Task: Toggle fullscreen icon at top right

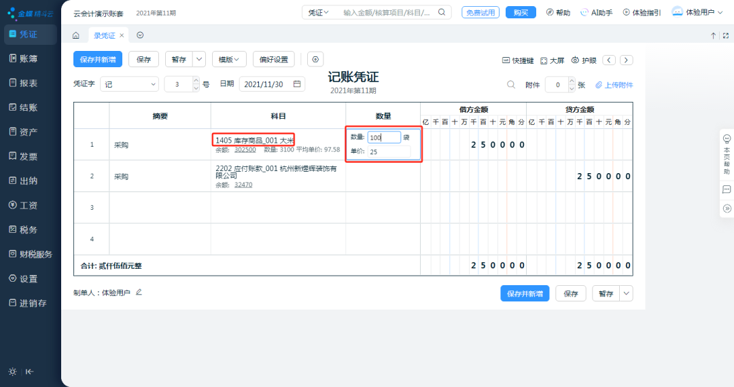Action: pos(726,35)
